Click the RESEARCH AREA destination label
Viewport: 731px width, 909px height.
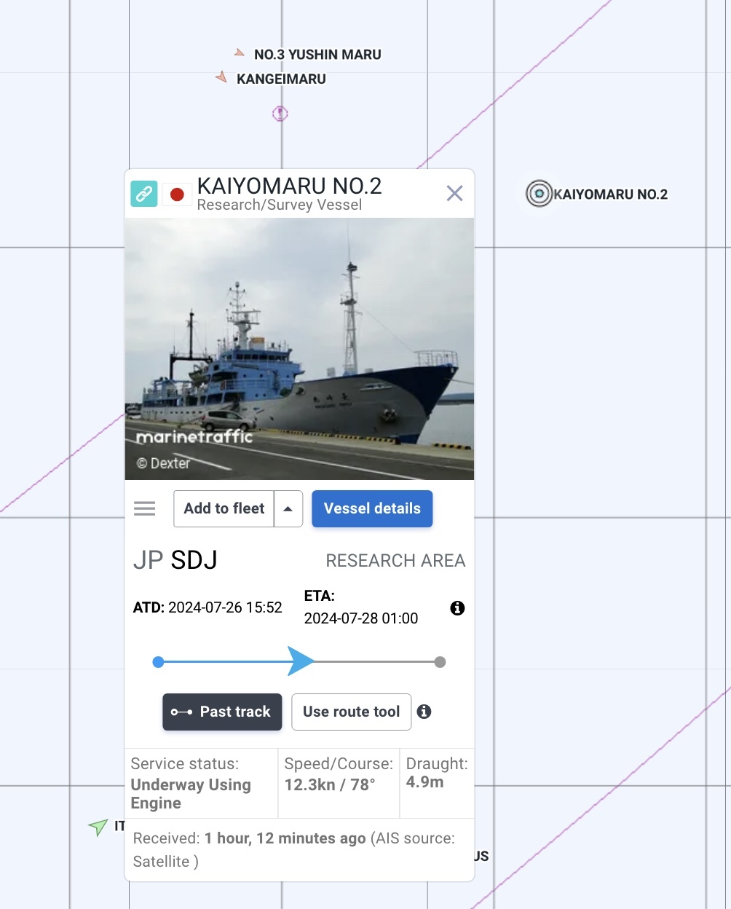[395, 560]
